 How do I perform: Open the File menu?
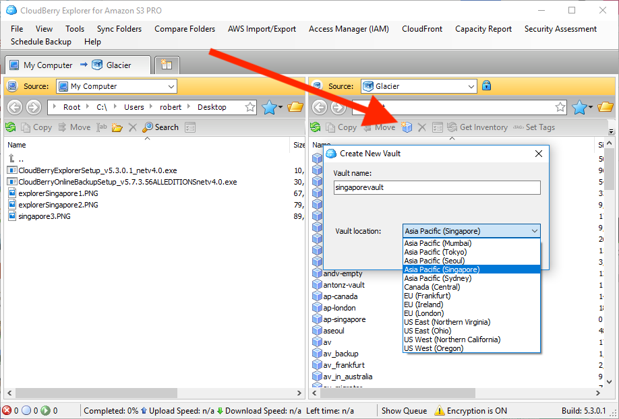pos(17,29)
